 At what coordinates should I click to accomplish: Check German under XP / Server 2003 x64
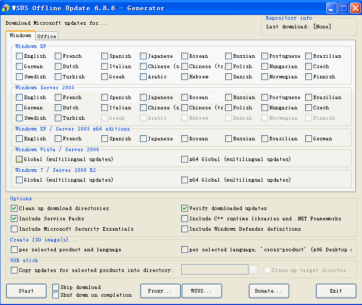click(x=309, y=139)
